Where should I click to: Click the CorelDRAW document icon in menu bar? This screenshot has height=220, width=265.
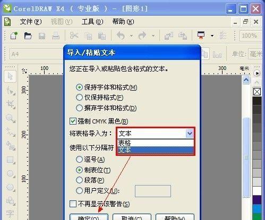pos(7,22)
